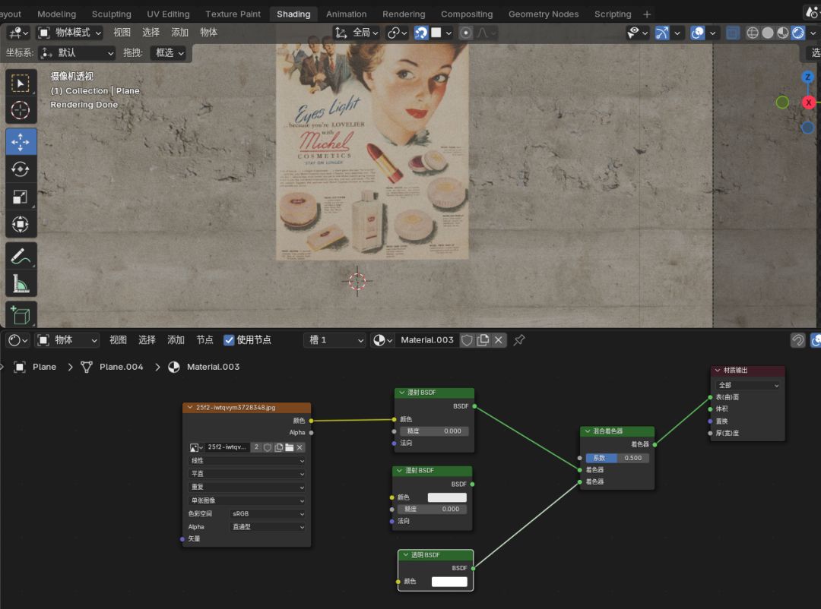Screen dimensions: 821x609
Task: Choose the Scale tool
Action: tap(21, 197)
